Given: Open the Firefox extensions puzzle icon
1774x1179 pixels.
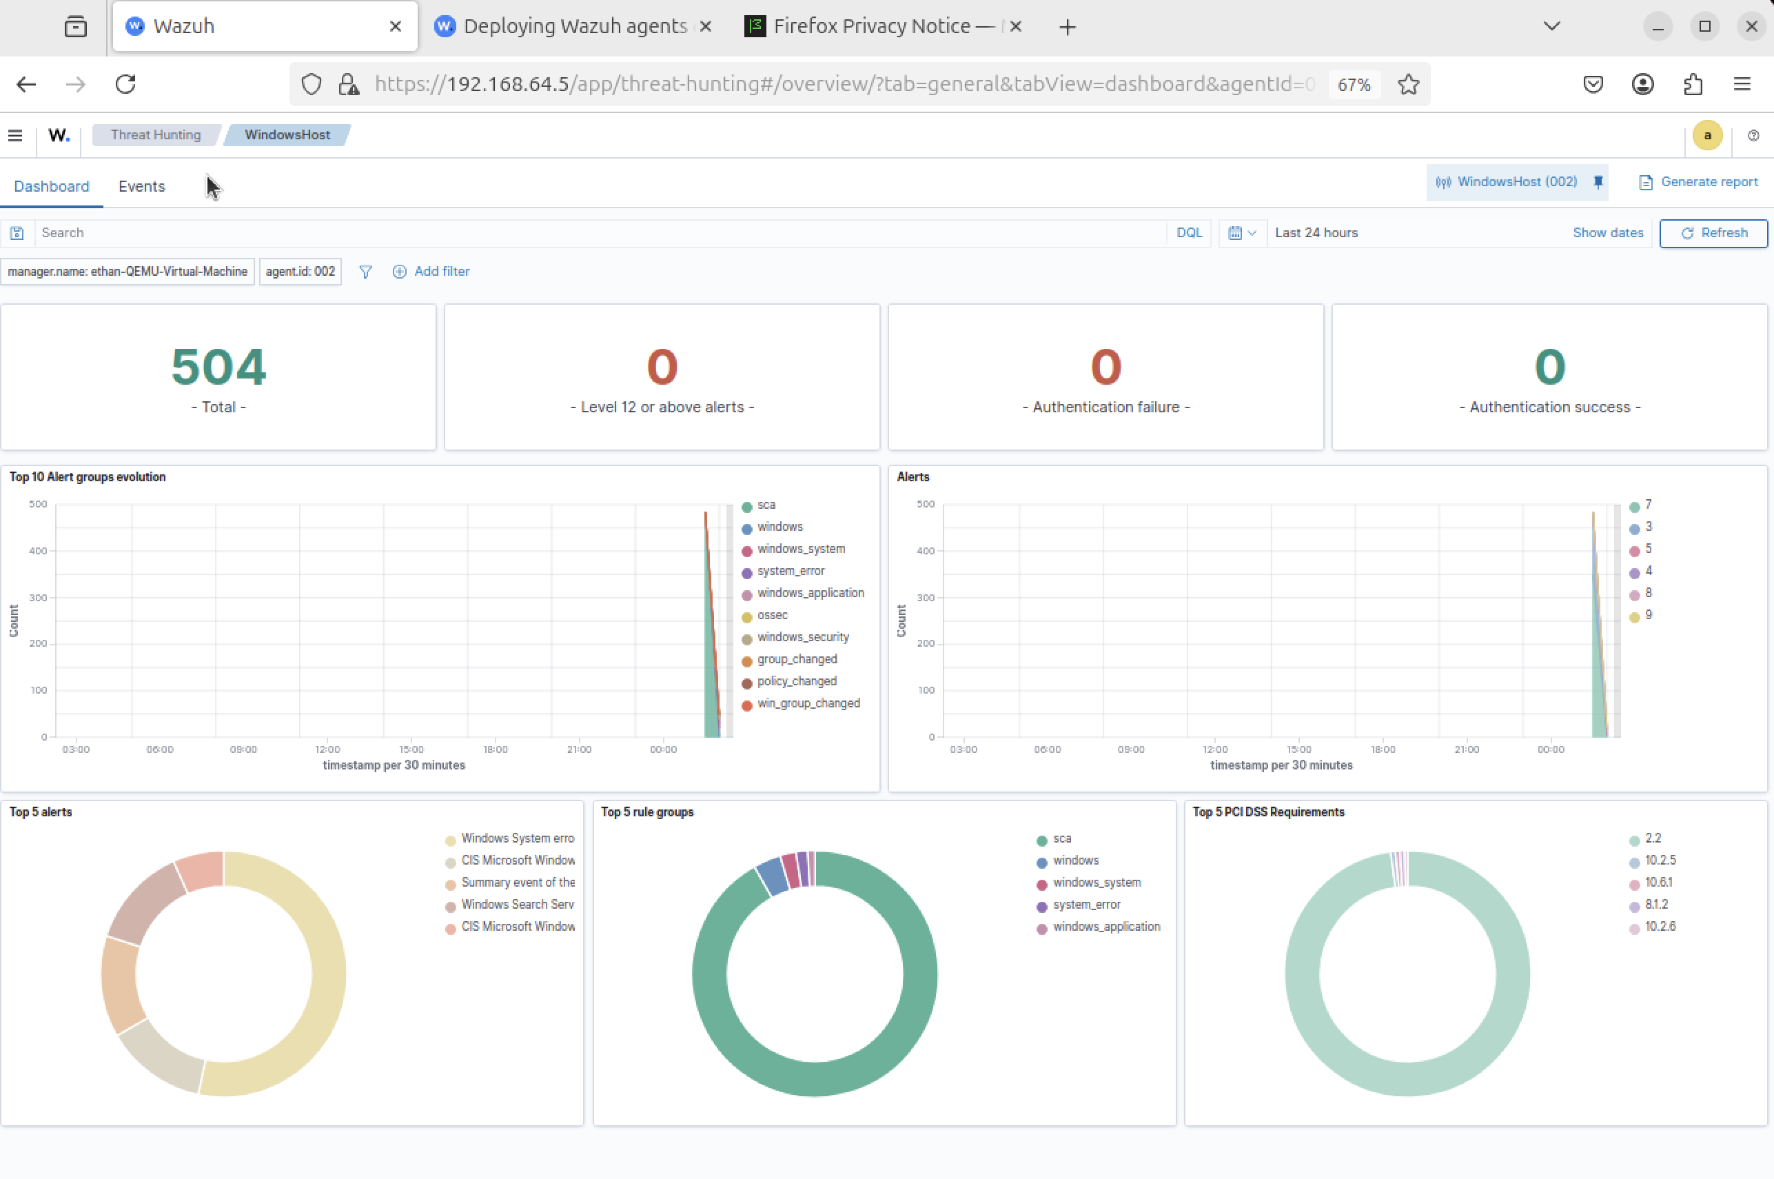Looking at the screenshot, I should 1692,84.
